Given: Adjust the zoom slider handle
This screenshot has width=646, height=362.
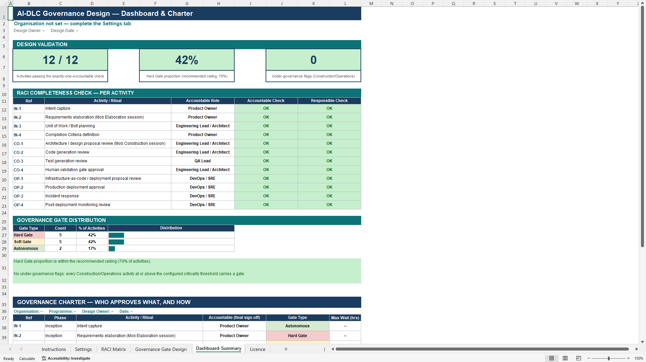Looking at the screenshot, I should coord(609,358).
